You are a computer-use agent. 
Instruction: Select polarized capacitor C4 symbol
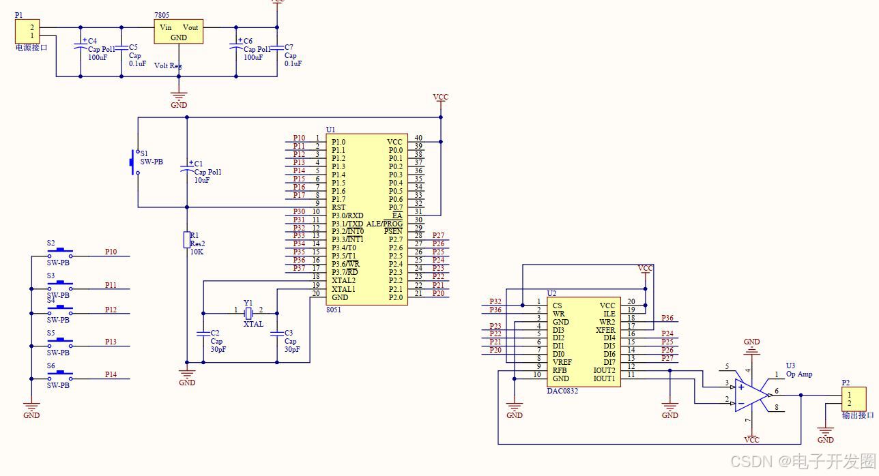pyautogui.click(x=81, y=44)
